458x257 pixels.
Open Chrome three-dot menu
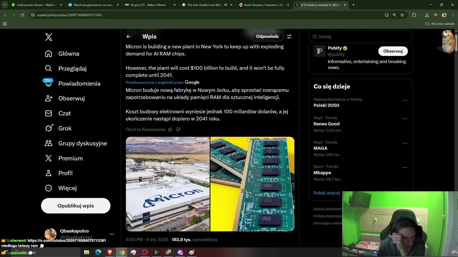452,15
